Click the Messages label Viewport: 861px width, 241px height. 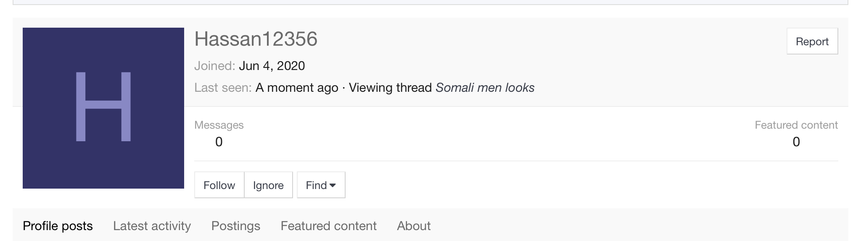(x=219, y=125)
